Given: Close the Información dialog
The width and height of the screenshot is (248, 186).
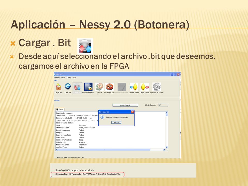Looking at the screenshot, I should (132, 112).
